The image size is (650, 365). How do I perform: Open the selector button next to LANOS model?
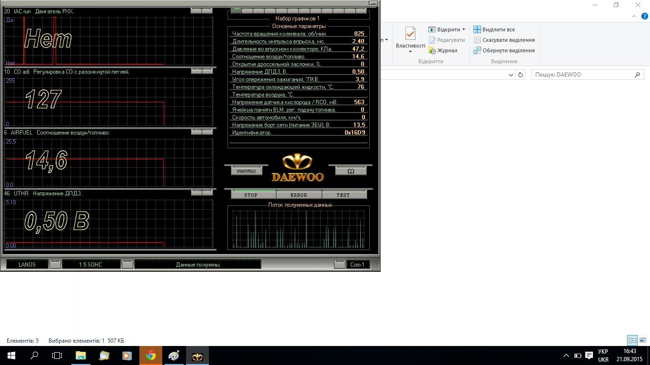55,264
